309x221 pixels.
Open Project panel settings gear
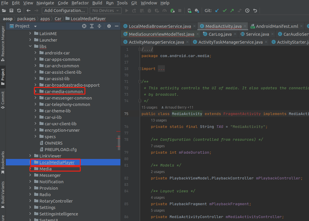(x=109, y=26)
